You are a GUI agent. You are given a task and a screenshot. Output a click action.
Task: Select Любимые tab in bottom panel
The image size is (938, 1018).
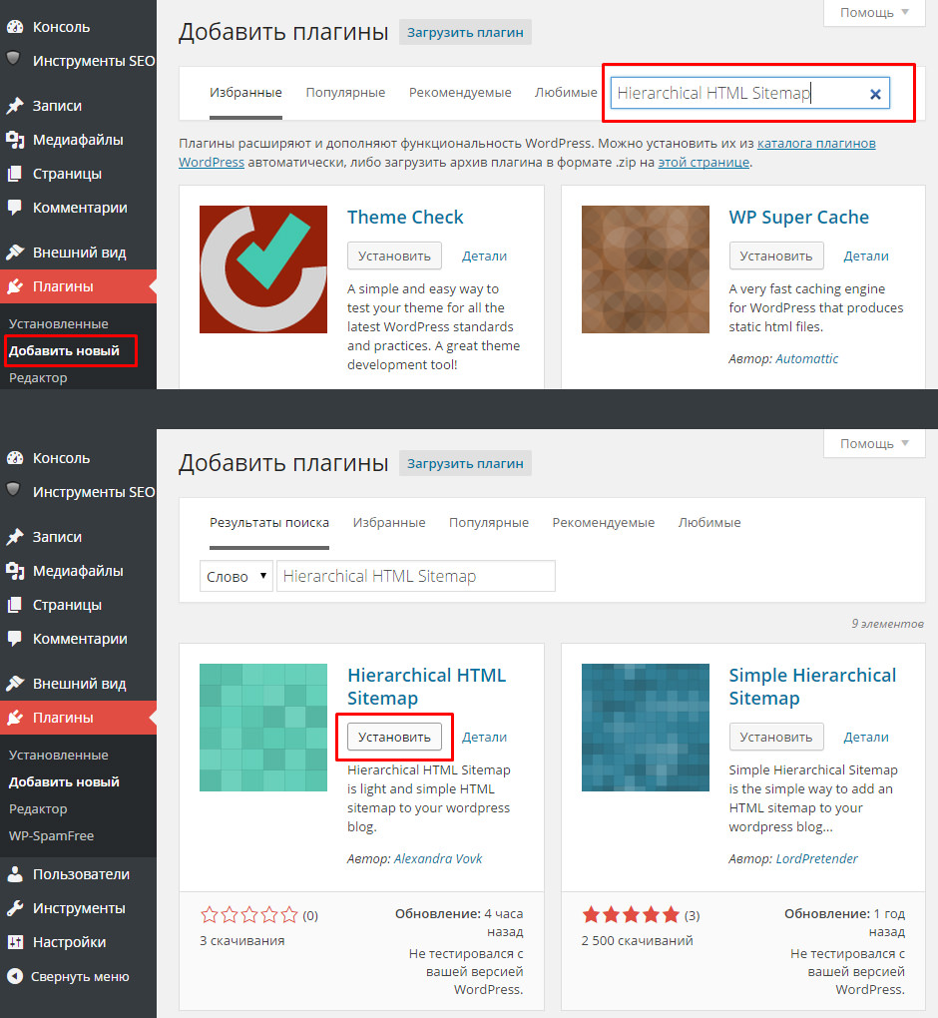pos(709,523)
